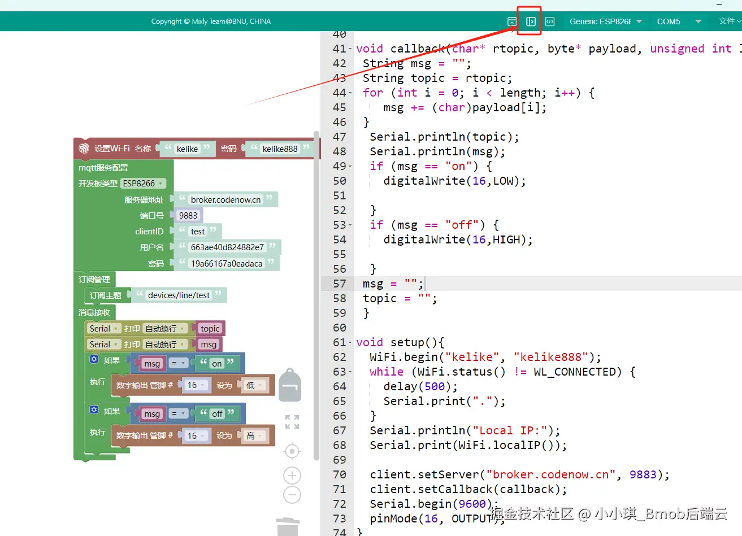Select msg variable compared with "on"
Screen dimensions: 742x536
152,364
